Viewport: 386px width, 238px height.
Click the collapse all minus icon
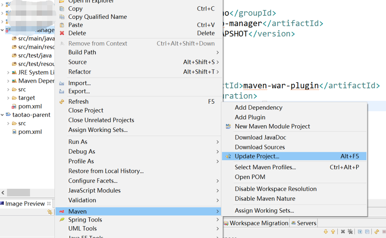point(367,232)
